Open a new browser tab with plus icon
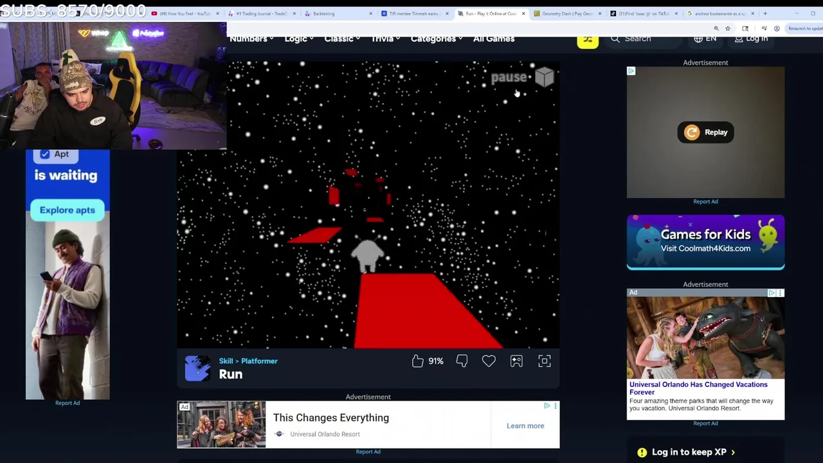Image resolution: width=823 pixels, height=463 pixels. (x=765, y=14)
